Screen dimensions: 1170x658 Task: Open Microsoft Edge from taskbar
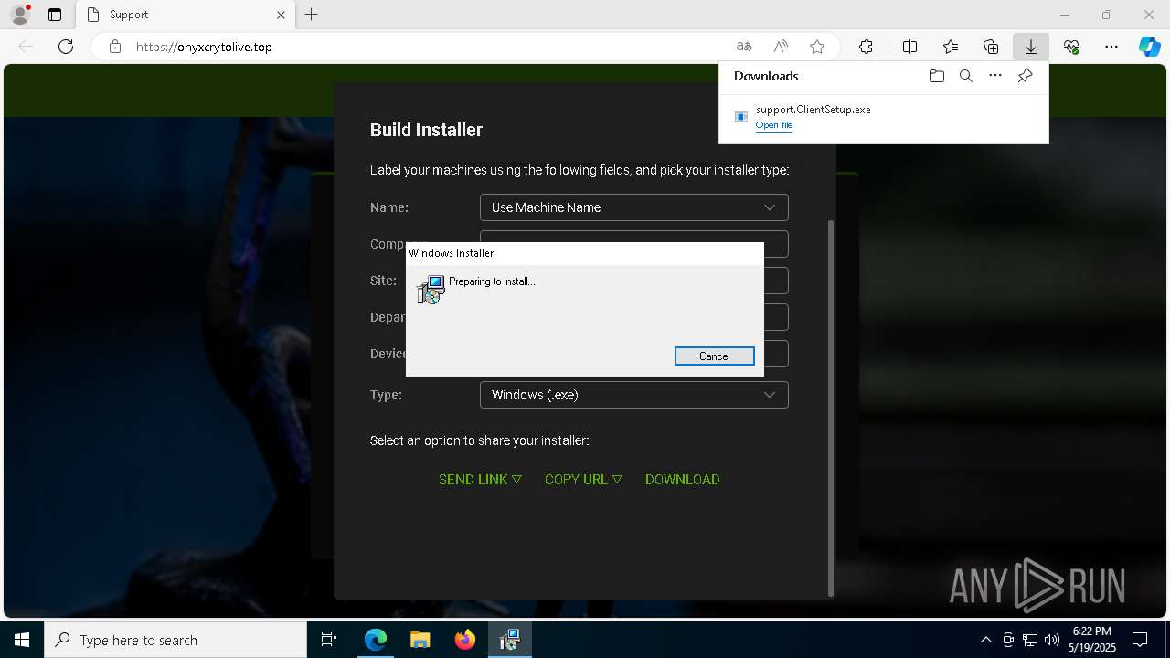coord(376,640)
